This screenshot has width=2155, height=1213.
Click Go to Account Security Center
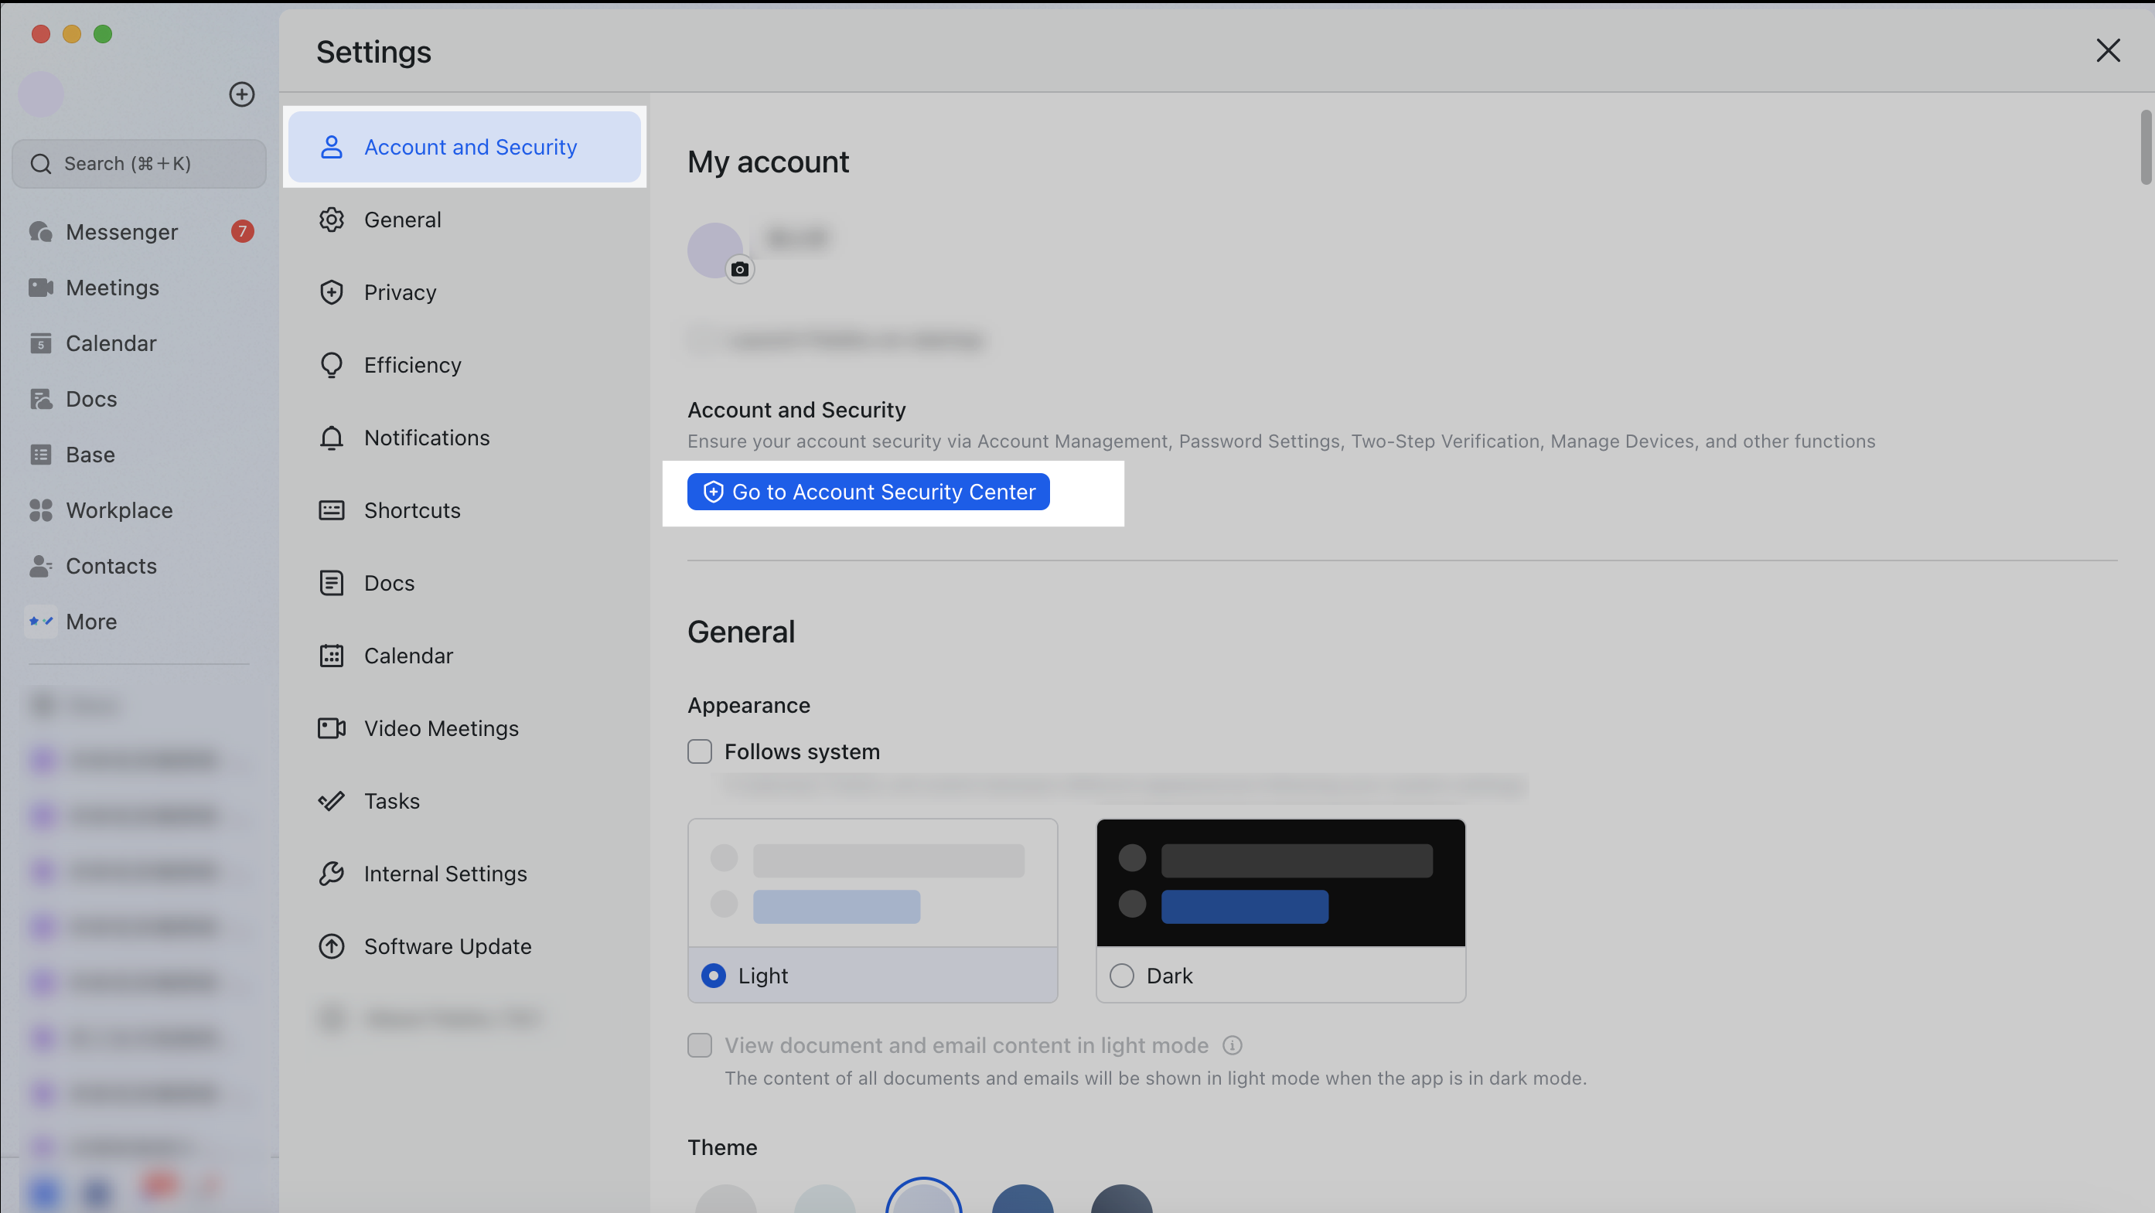coord(868,492)
